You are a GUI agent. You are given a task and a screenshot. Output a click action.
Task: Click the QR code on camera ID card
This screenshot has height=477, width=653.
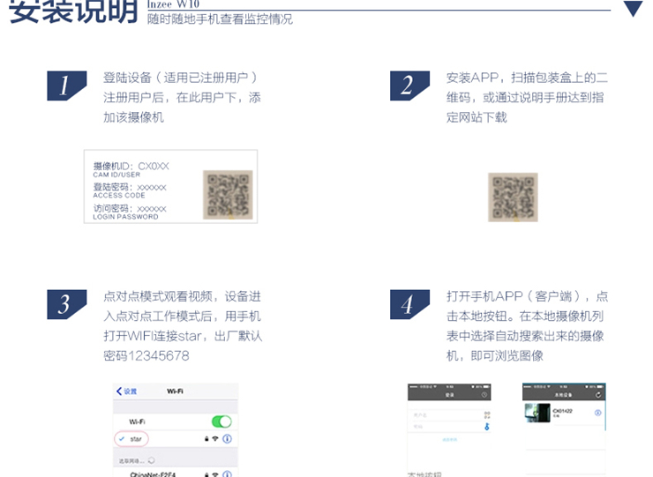[x=227, y=194]
